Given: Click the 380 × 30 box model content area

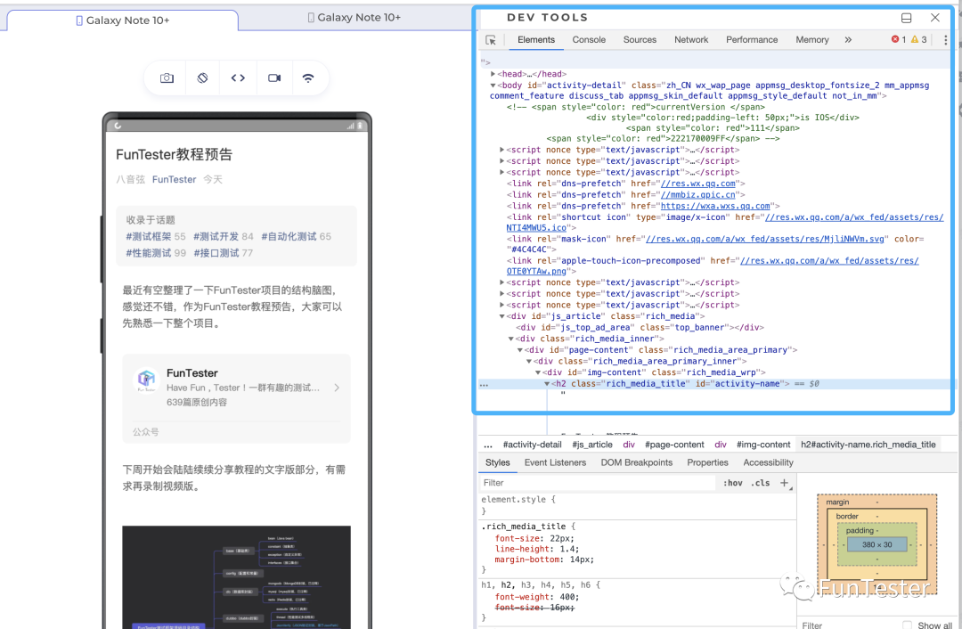Looking at the screenshot, I should click(876, 544).
